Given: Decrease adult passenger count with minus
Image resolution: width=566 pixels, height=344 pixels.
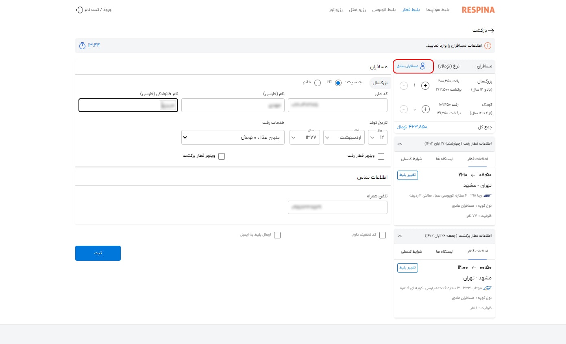Looking at the screenshot, I should [404, 86].
